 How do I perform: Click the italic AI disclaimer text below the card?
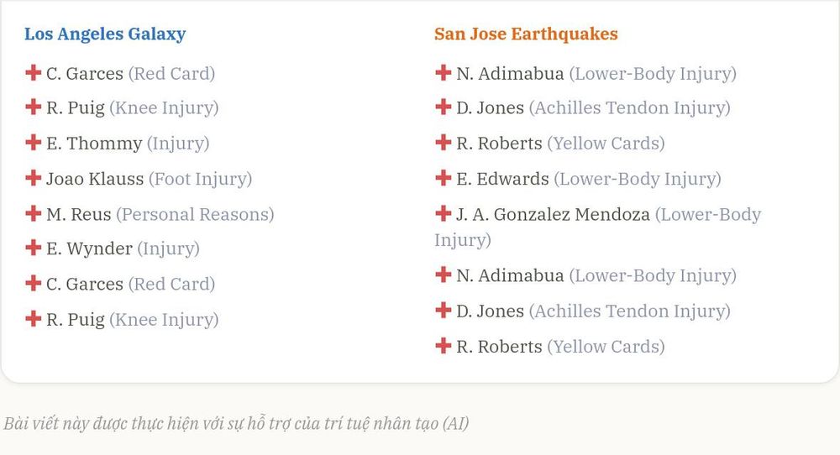tap(236, 423)
